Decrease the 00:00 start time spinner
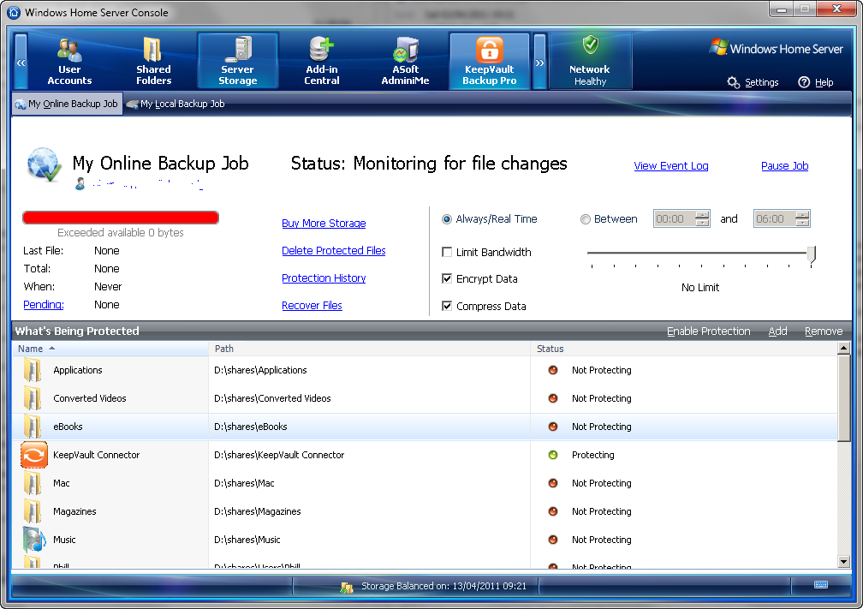Screen dimensions: 863x609 (x=702, y=223)
